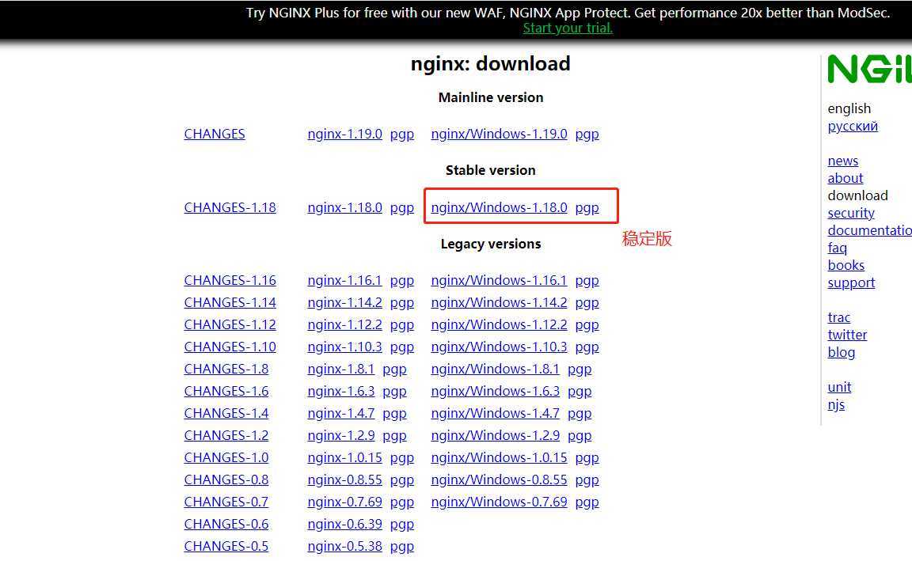This screenshot has width=912, height=561.
Task: Open the njs project link
Action: [x=836, y=405]
